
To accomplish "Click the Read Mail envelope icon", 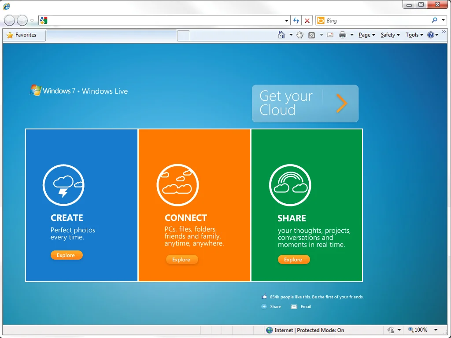I will click(x=330, y=35).
